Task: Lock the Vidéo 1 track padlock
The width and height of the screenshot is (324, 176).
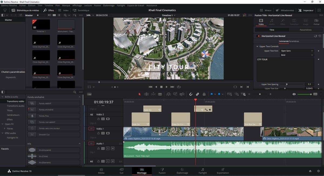Action: 99,133
